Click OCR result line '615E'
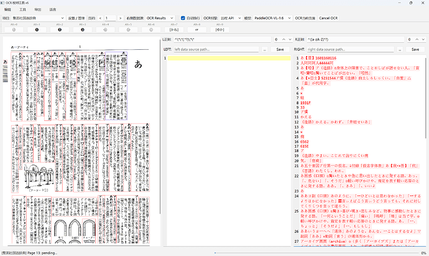 click(x=305, y=146)
